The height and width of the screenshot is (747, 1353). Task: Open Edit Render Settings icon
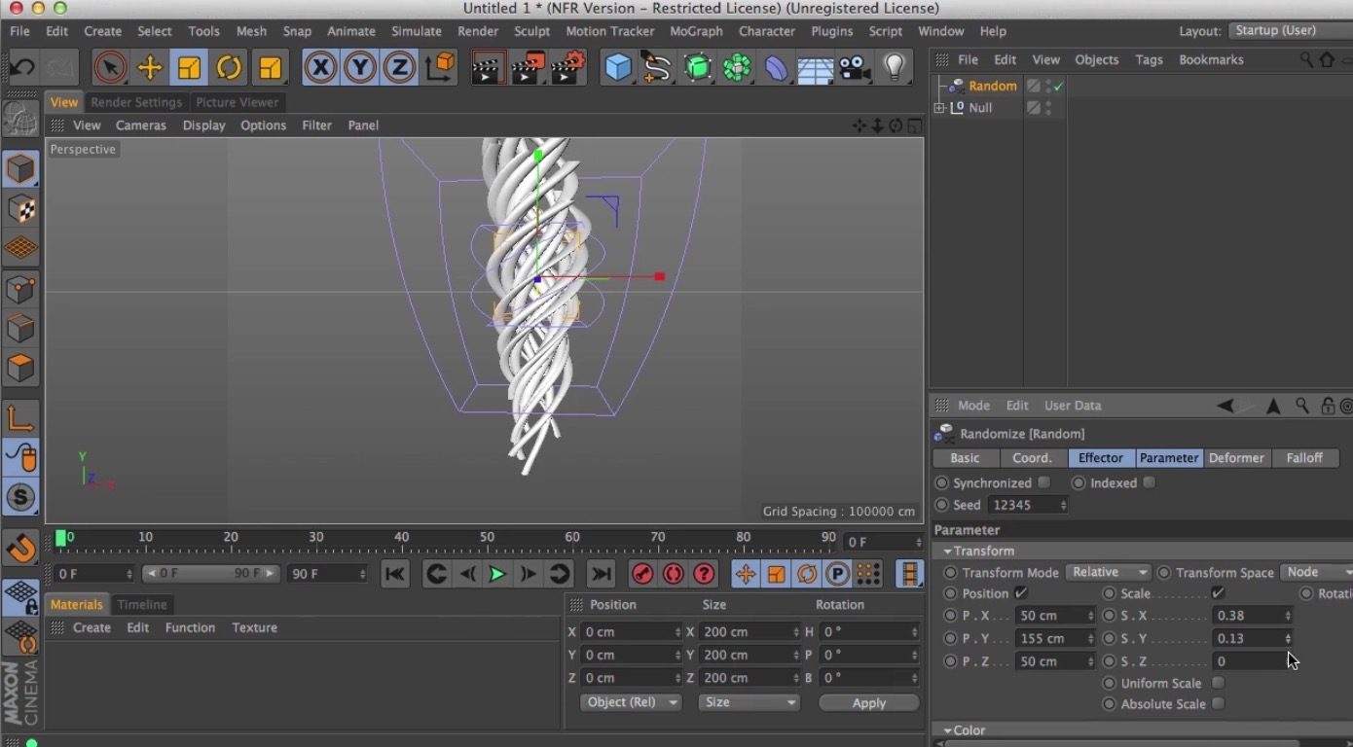(x=568, y=67)
